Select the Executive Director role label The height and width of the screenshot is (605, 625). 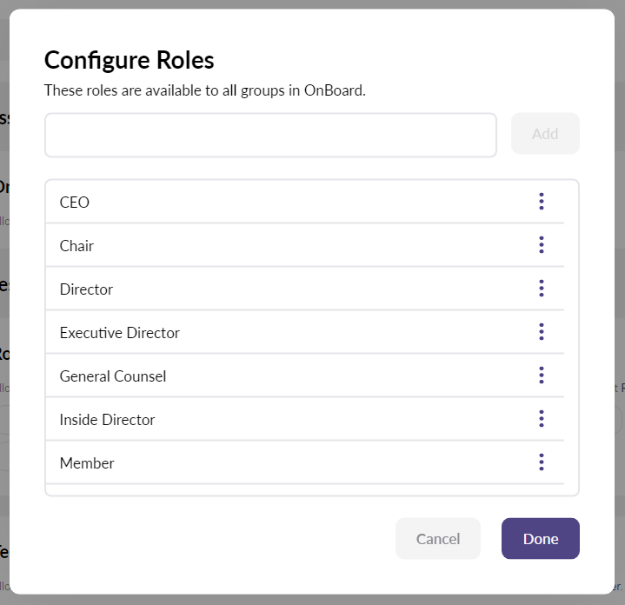point(120,333)
